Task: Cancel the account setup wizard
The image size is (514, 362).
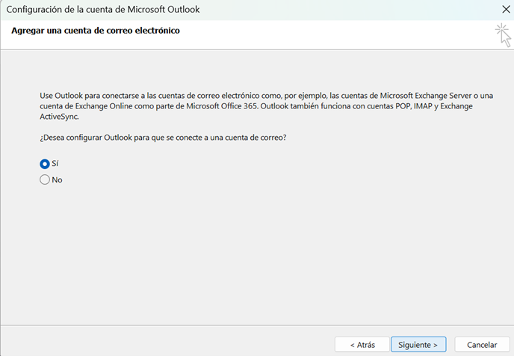Action: coord(482,345)
